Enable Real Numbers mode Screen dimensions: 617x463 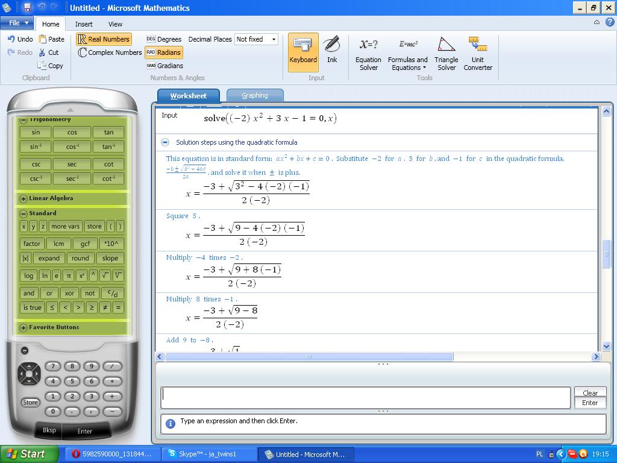104,39
